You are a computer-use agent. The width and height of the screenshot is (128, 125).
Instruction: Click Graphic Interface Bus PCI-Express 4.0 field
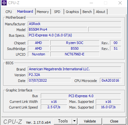[x=81, y=96]
